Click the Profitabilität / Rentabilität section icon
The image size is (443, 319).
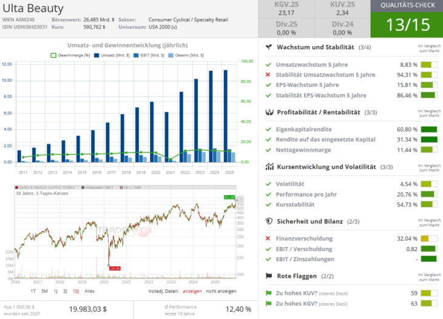coord(269,112)
